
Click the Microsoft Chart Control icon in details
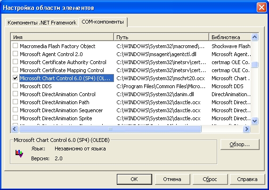(19, 153)
